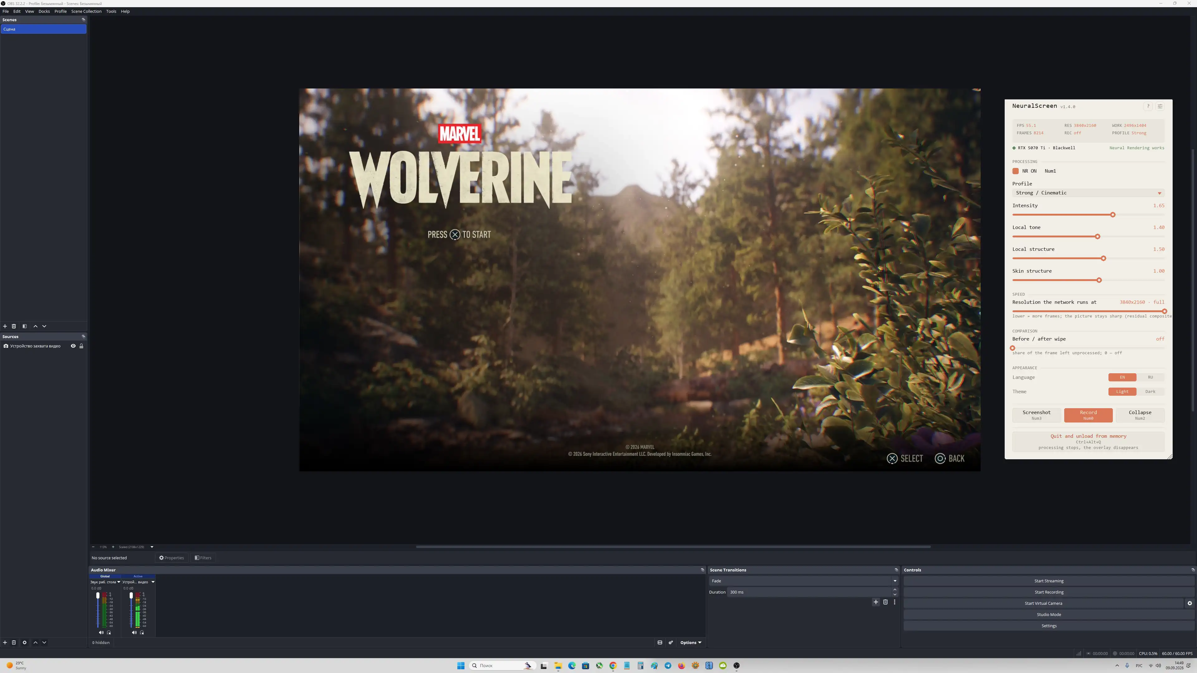This screenshot has height=673, width=1197.
Task: Open the Scene Collection menu
Action: click(x=86, y=11)
